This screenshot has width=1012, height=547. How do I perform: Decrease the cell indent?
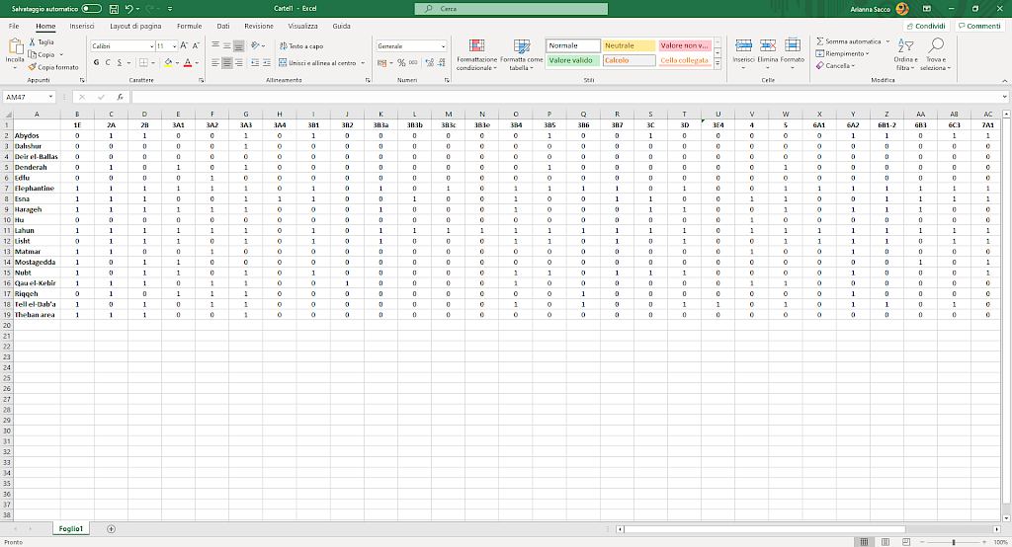255,62
